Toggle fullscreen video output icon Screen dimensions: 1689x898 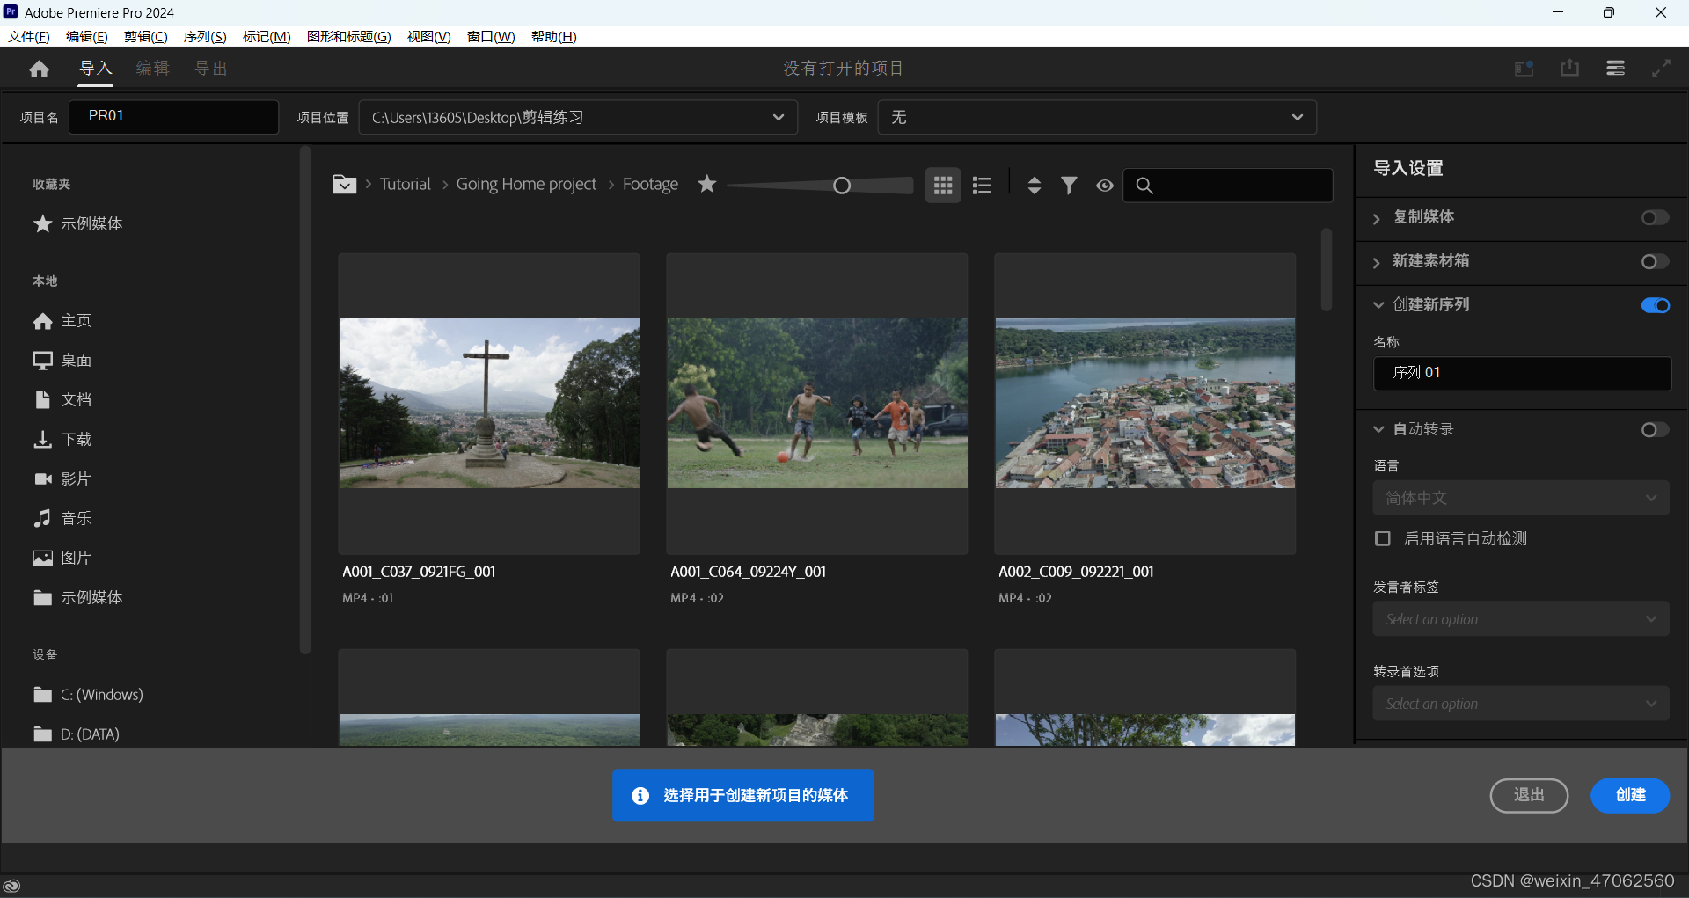1661,69
